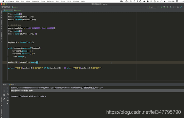
Task: Open the Edit menu
Action: tap(22, 2)
